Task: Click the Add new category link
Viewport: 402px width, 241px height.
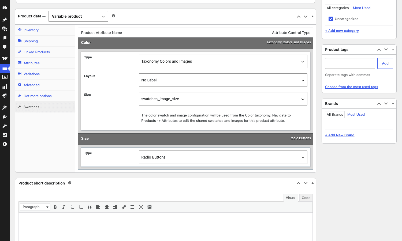Action: pos(342,31)
